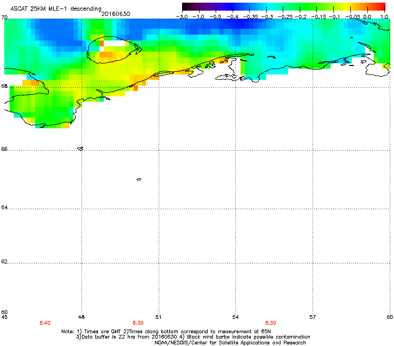The image size is (394, 346).
Task: Click the -0.05 color scale label
Action: 353,17
